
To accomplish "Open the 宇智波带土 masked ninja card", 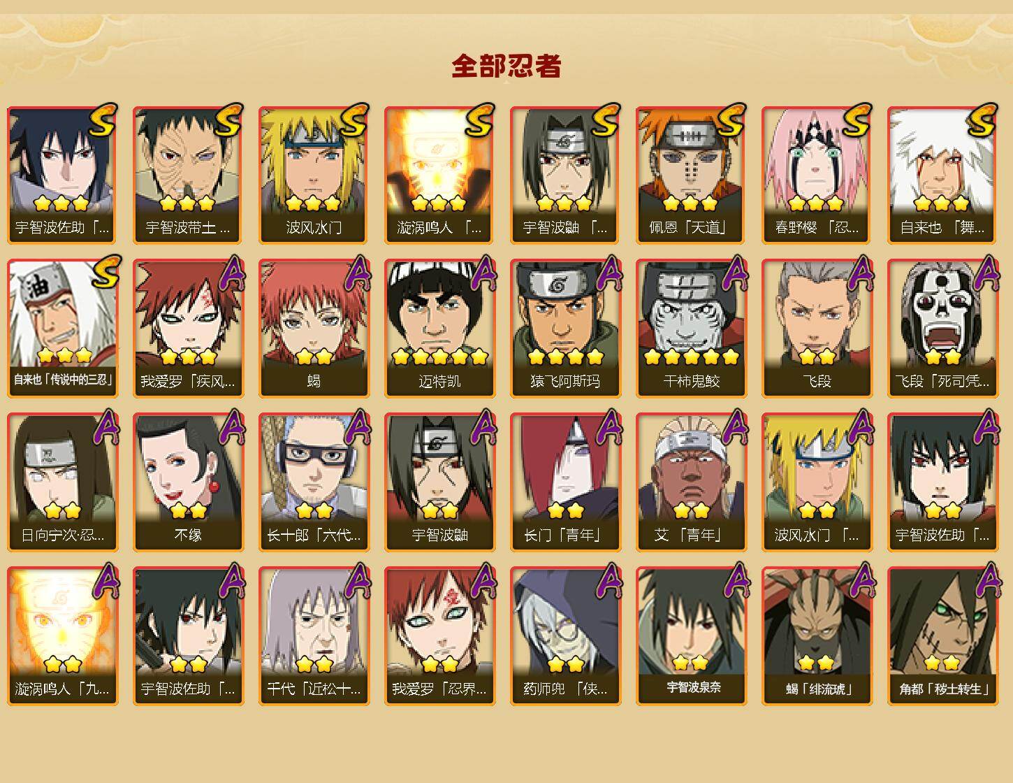I will (188, 175).
